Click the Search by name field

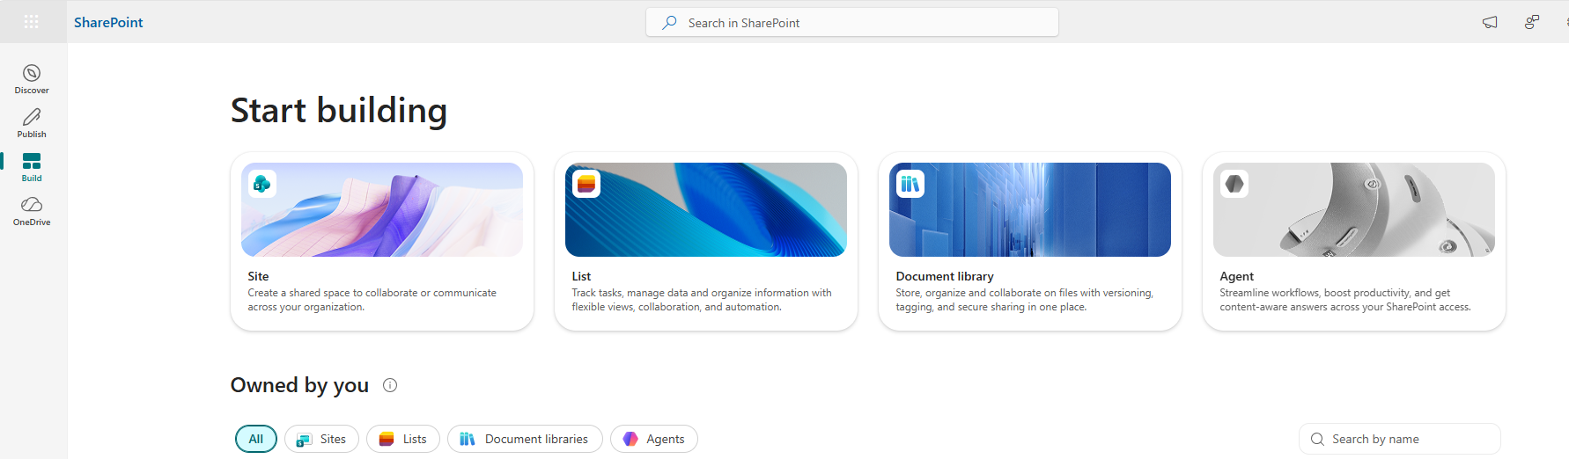tap(1400, 439)
